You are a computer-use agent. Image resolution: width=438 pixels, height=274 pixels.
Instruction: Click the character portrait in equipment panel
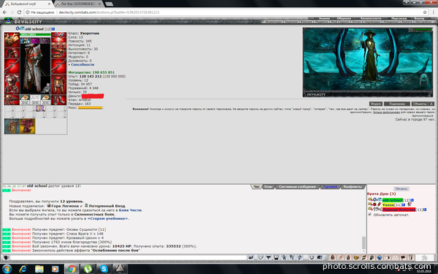[x=35, y=69]
